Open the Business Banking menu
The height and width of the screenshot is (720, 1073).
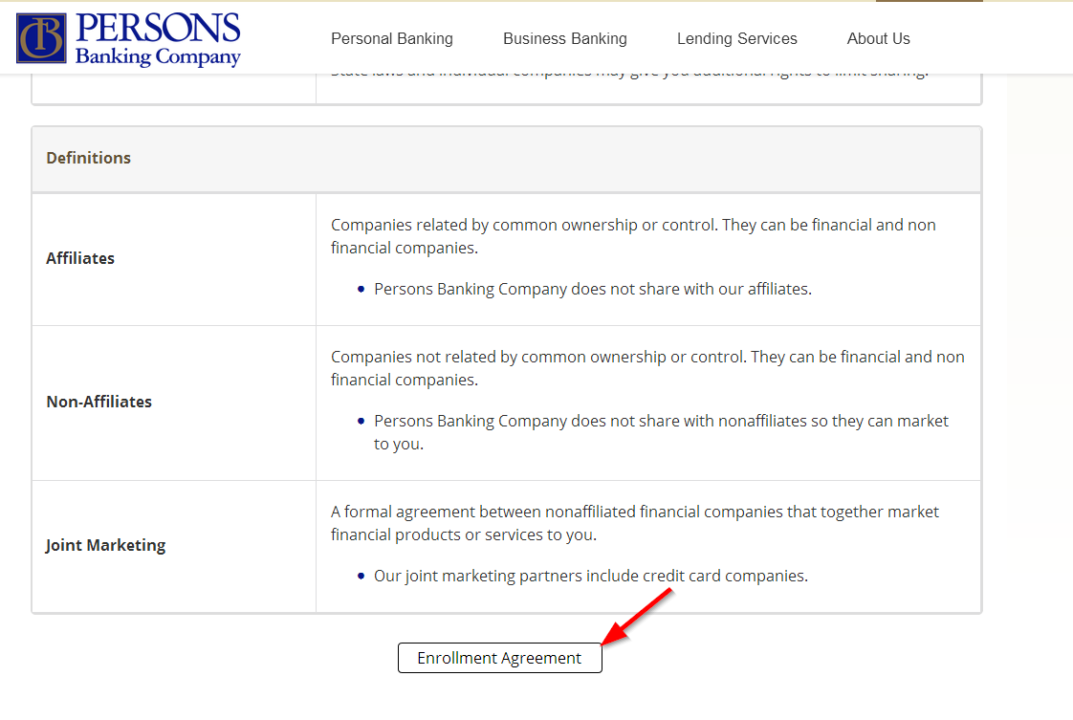click(565, 39)
